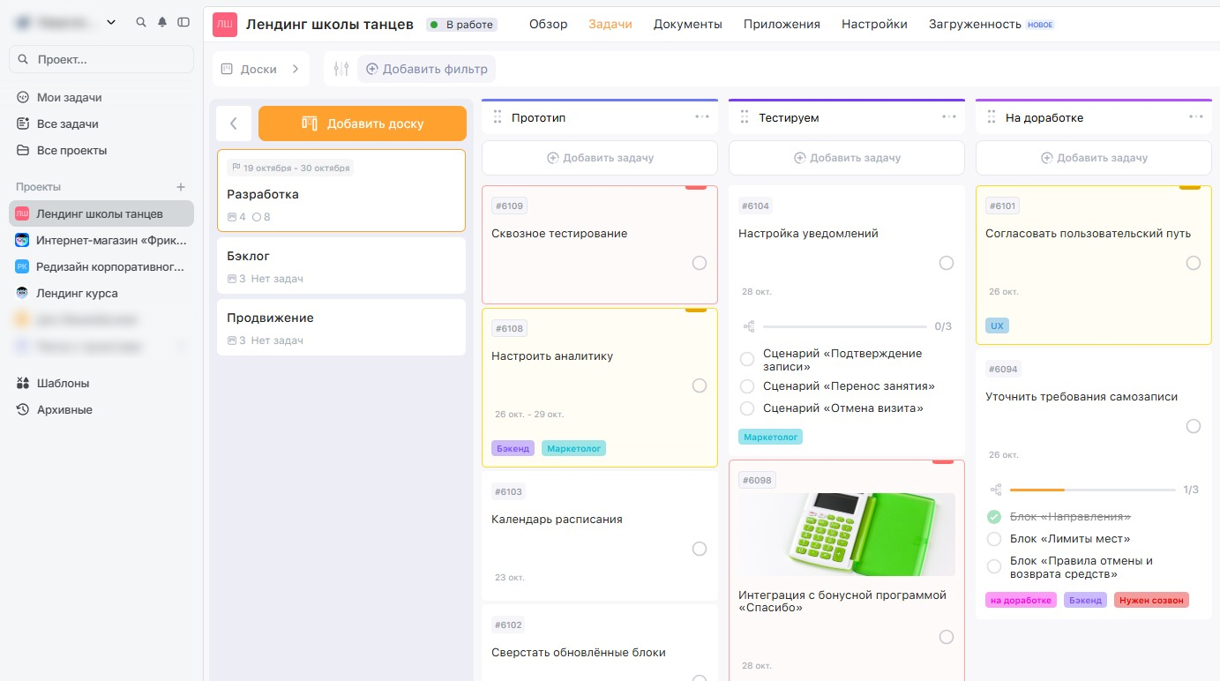Screen dimensions: 1220x681
Task: Check subtask Блок «Правила отмены и возврата средств»
Action: [x=994, y=566]
